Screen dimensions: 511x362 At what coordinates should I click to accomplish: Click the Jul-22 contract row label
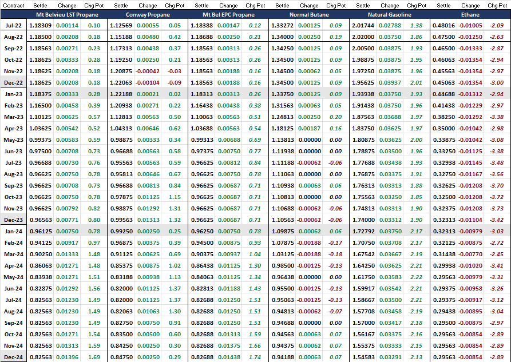point(14,25)
